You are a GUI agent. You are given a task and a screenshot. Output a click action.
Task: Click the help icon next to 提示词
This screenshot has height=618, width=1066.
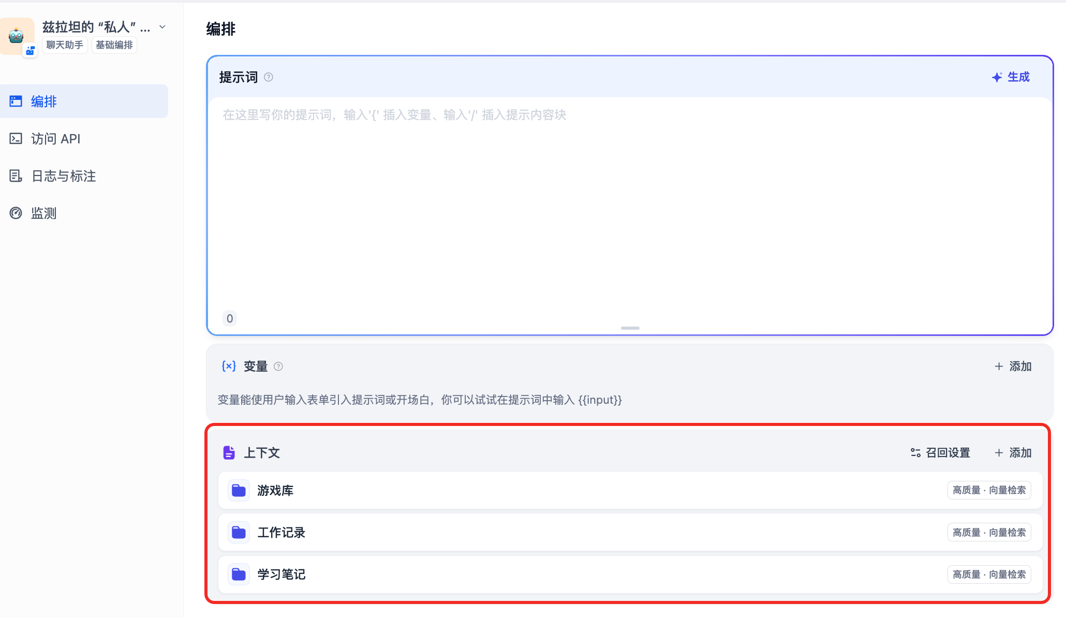pyautogui.click(x=269, y=77)
